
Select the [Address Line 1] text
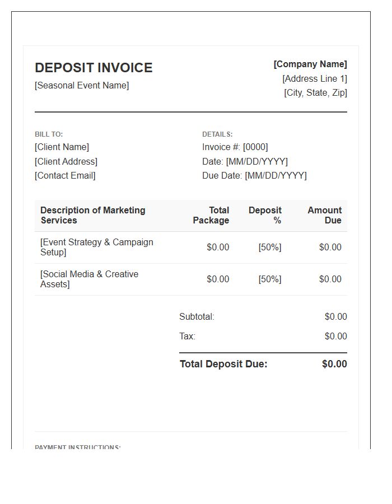[315, 79]
